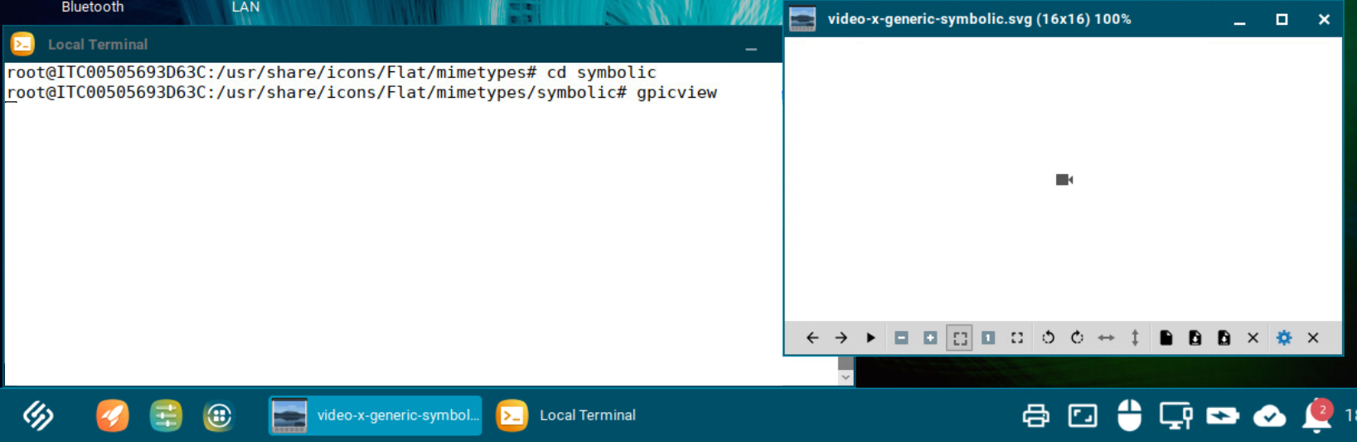Viewport: 1357px width, 442px height.
Task: Start slideshow with play button
Action: point(870,338)
